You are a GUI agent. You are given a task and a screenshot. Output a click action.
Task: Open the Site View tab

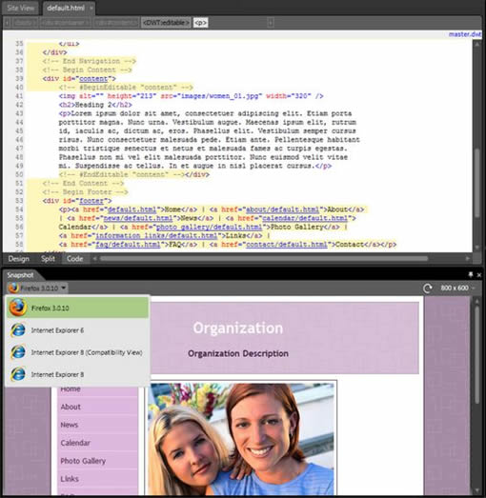coord(20,8)
